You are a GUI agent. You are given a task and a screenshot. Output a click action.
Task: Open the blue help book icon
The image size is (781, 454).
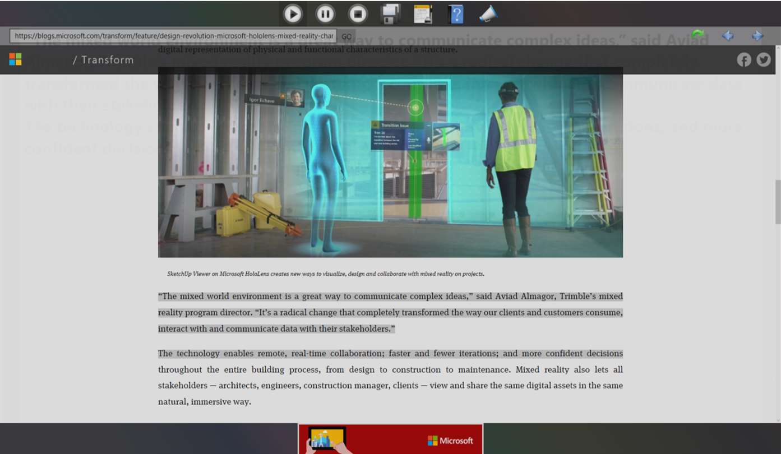(x=456, y=14)
